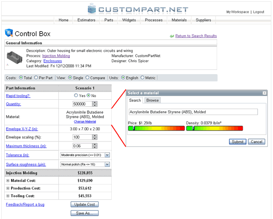Viewport: 273px width, 219px height.
Task: Select English units
Action: click(123, 78)
